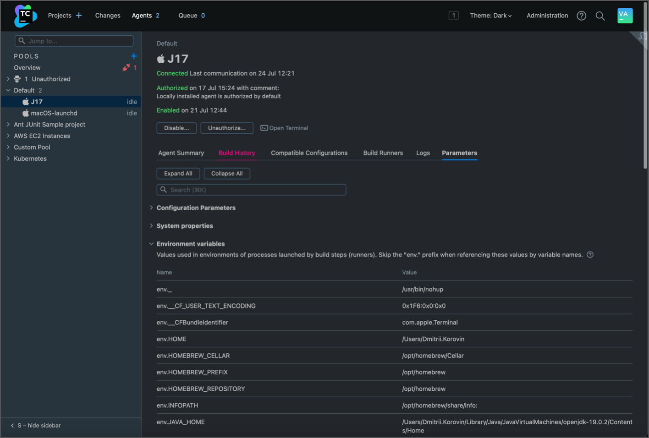Click the Apple icon next to J17

click(x=26, y=101)
